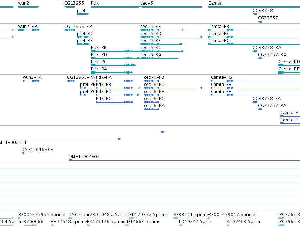Click the prel-PC protein label
300x227 pixels.
(x=88, y=92)
